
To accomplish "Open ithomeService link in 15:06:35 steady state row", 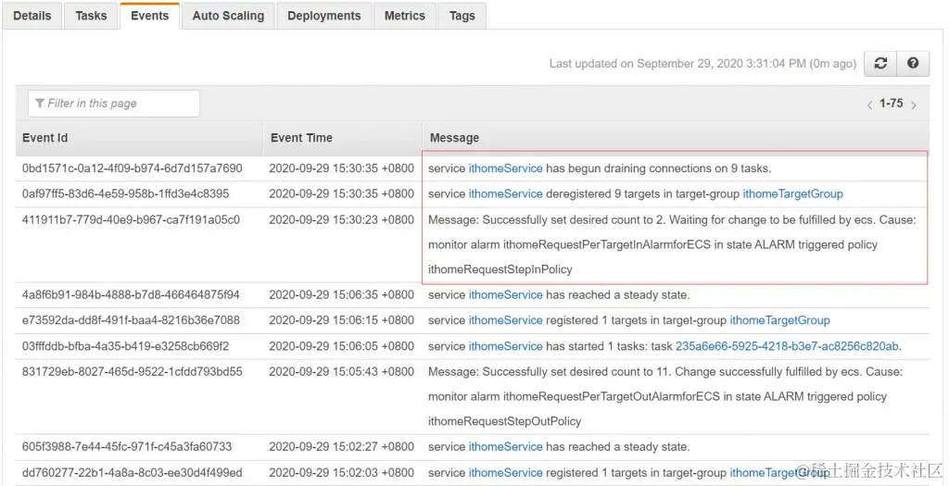I will click(x=505, y=295).
